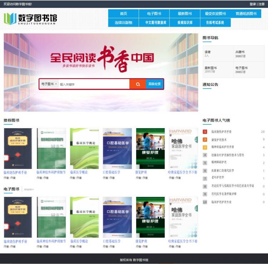Click the 登录 login link
268x264 pixels.
[x=253, y=4]
